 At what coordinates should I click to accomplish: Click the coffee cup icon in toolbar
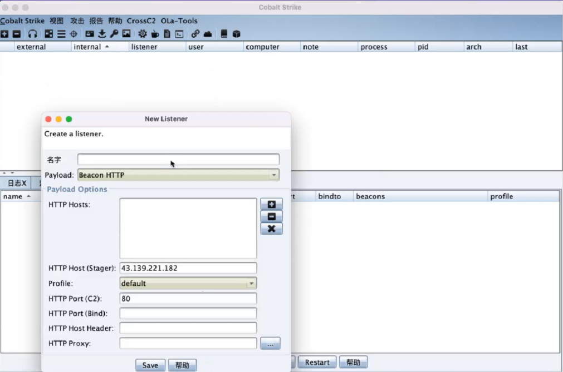tap(155, 34)
